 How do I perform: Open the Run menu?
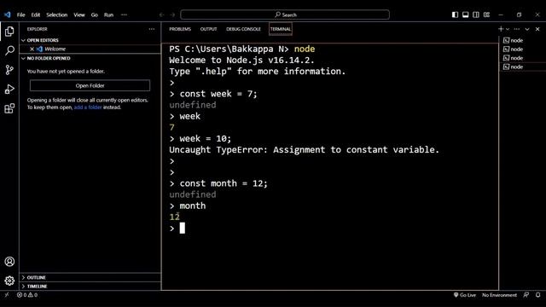tap(108, 14)
